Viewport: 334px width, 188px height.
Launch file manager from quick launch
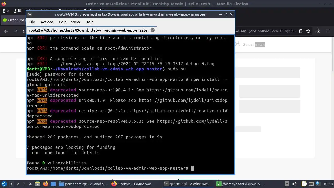[37, 184]
